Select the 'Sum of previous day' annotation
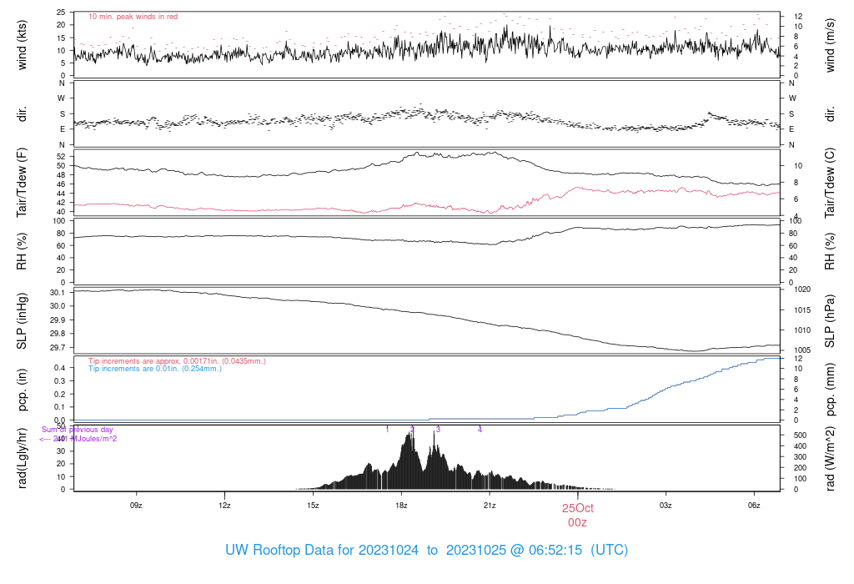Screen dimensions: 854x584 (x=78, y=430)
